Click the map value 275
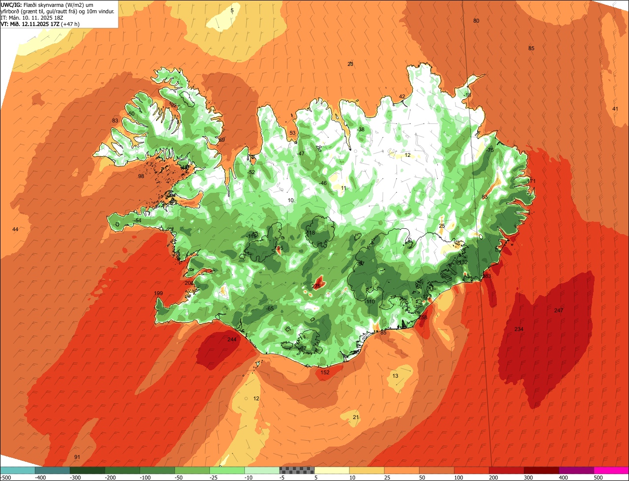Screen dimensions: 629x481 pos(316,286)
